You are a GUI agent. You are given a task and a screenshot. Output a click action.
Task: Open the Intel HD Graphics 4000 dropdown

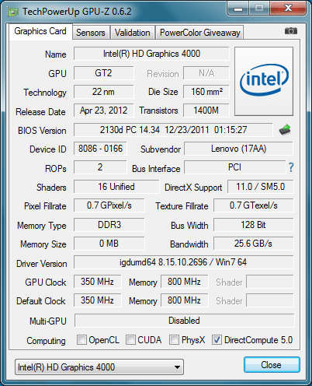coord(99,367)
